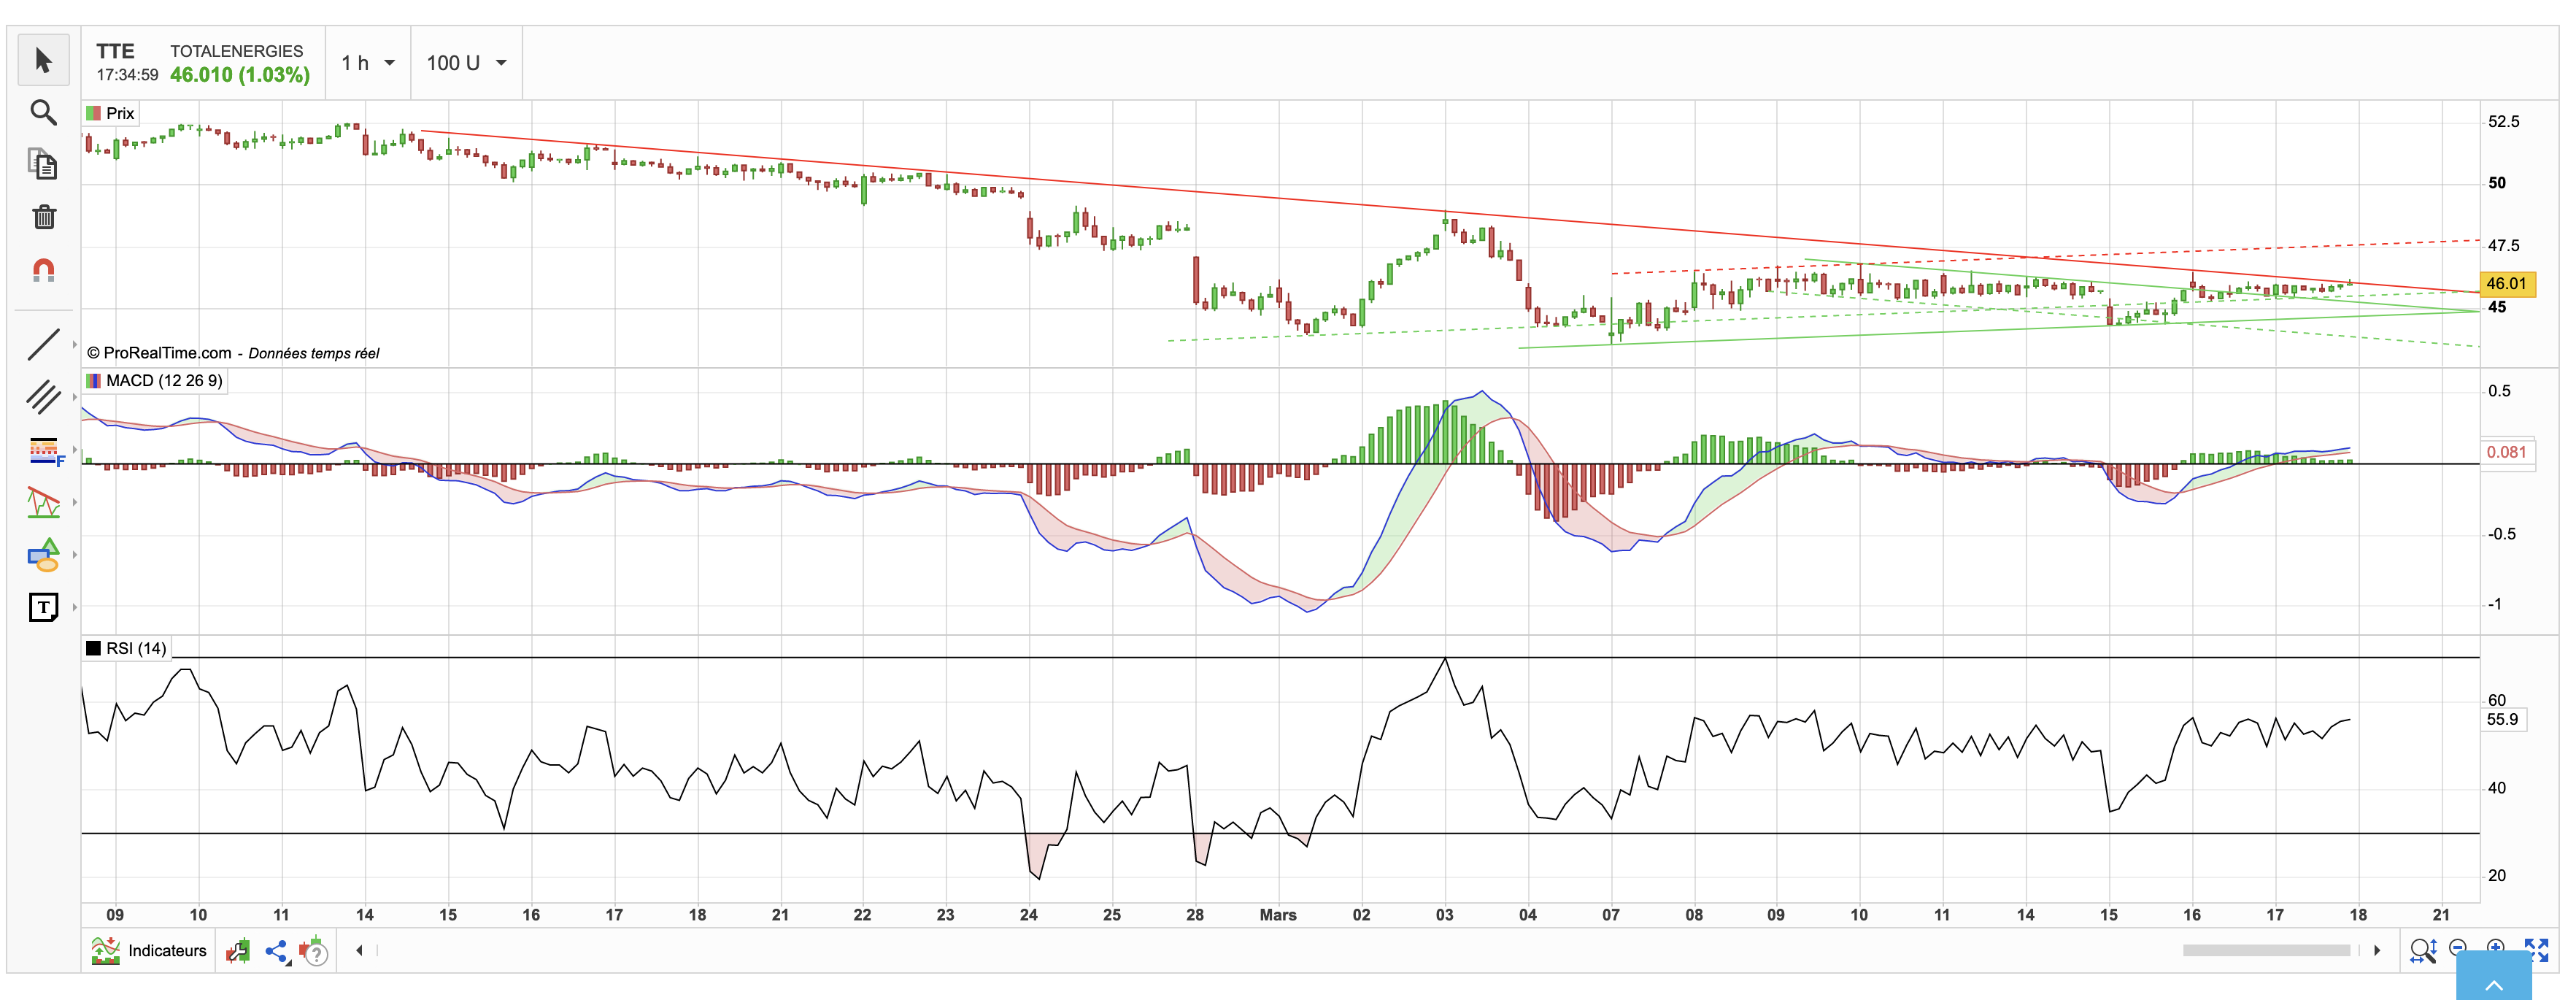Open the Indicateurs menu
The height and width of the screenshot is (1000, 2576).
point(149,951)
